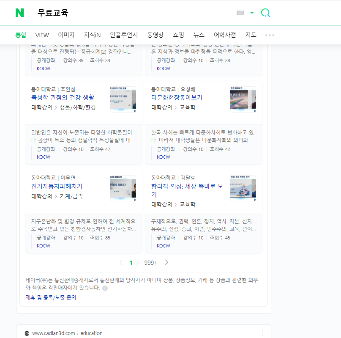This screenshot has height=338, width=341.
Task: Click KOCW source under 조회수 38
Action: (164, 69)
